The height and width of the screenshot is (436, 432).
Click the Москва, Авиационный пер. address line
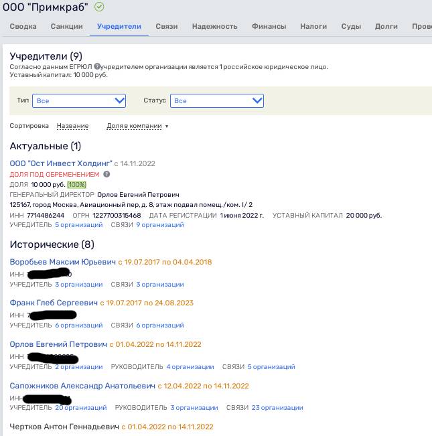tap(131, 205)
